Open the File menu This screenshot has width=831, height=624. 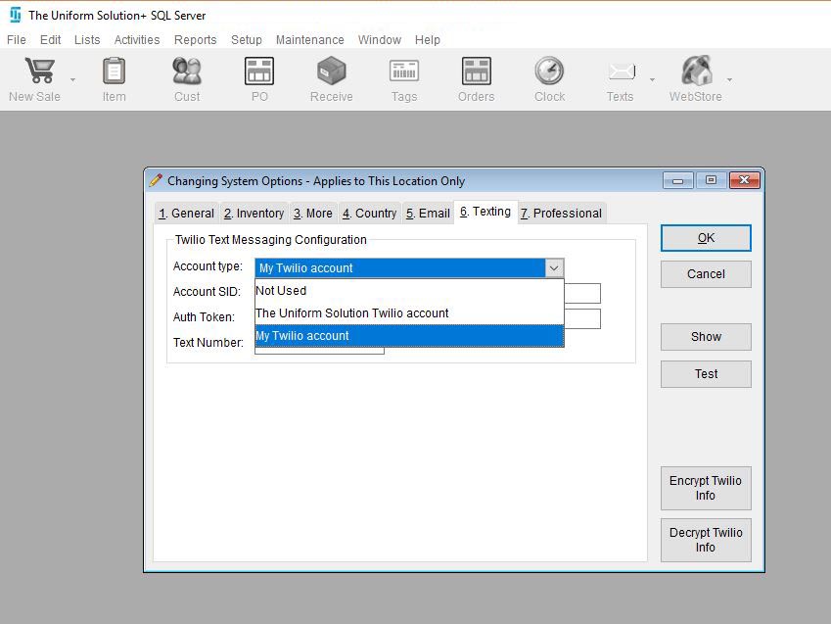[17, 40]
